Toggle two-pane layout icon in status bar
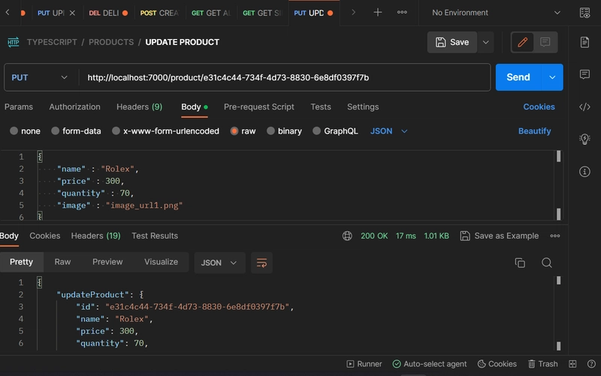The height and width of the screenshot is (376, 601). [572, 364]
